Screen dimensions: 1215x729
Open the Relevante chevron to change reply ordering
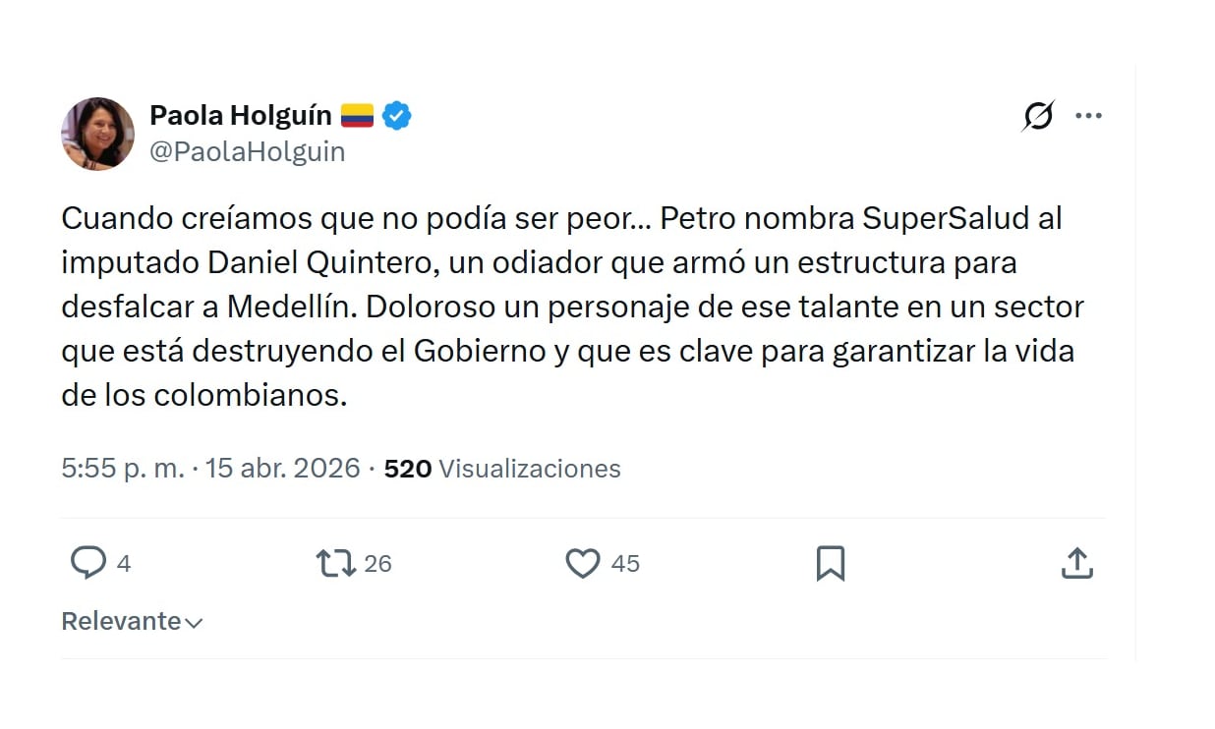193,622
